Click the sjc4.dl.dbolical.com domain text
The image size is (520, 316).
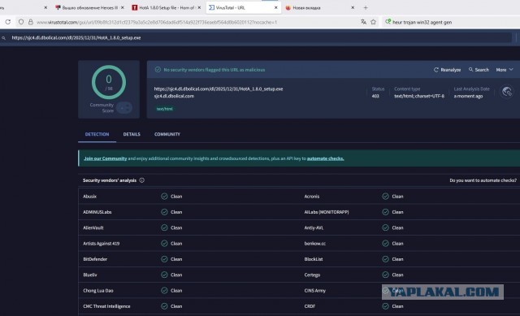[x=174, y=96]
